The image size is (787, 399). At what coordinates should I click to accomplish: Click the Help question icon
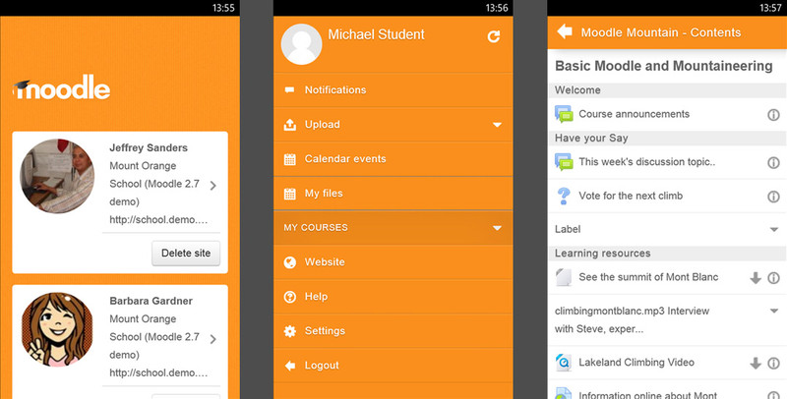click(289, 297)
